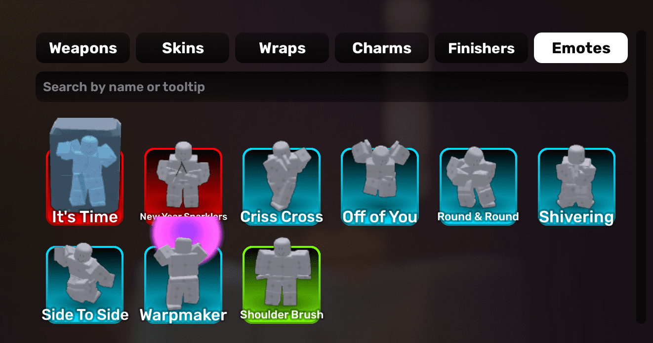
Task: Focus the Search by name or tooltip field
Action: [x=332, y=87]
